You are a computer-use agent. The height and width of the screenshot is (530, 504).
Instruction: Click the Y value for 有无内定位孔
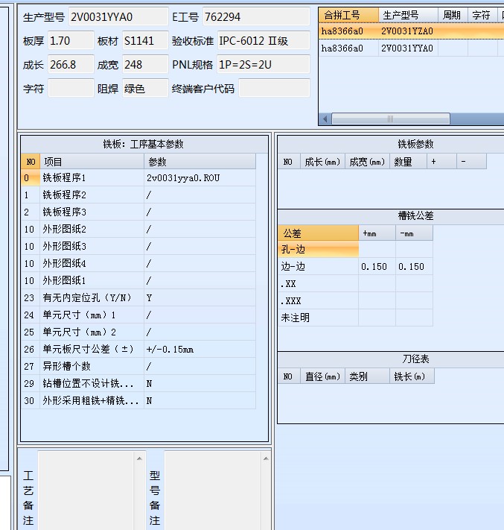(200, 297)
